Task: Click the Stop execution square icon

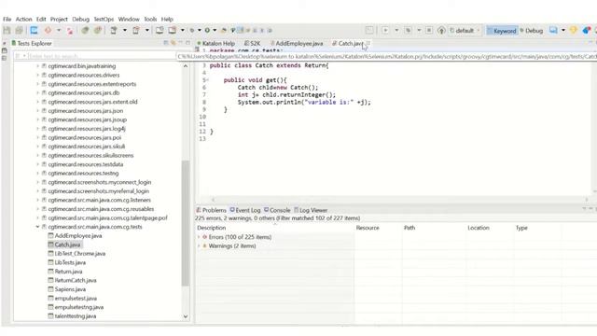Action: [429, 31]
